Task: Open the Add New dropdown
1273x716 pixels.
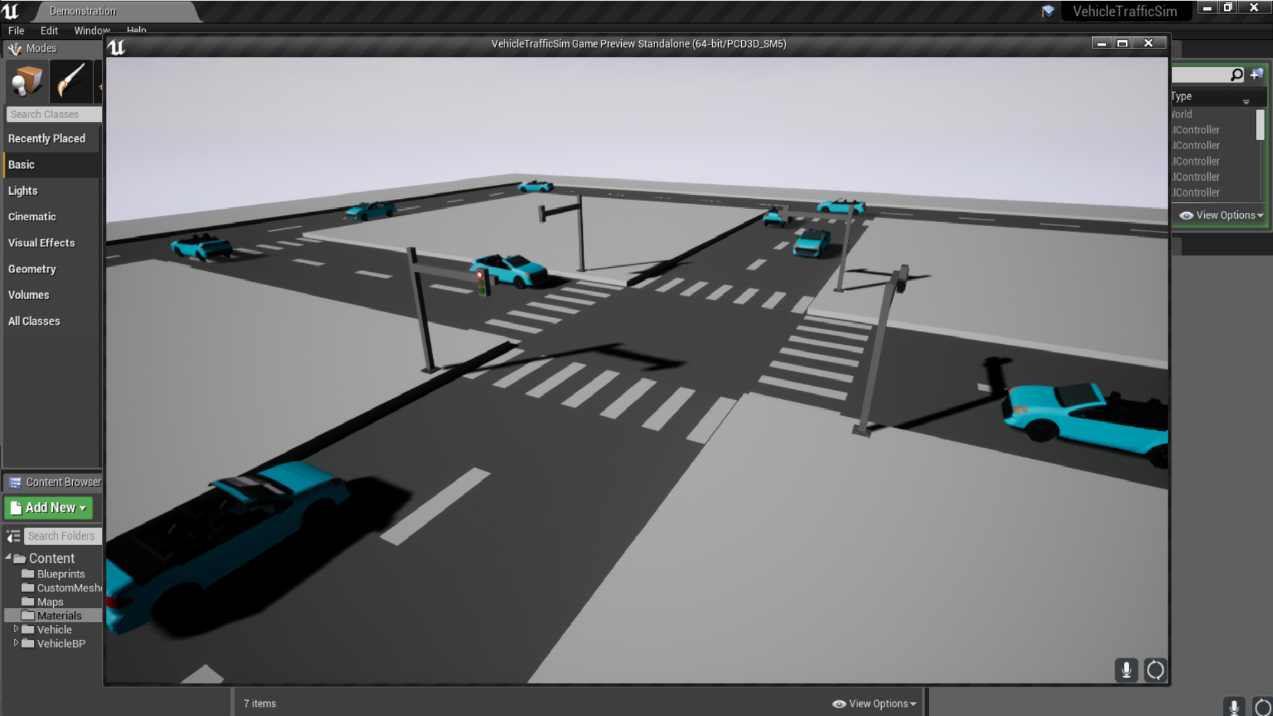Action: pos(48,507)
